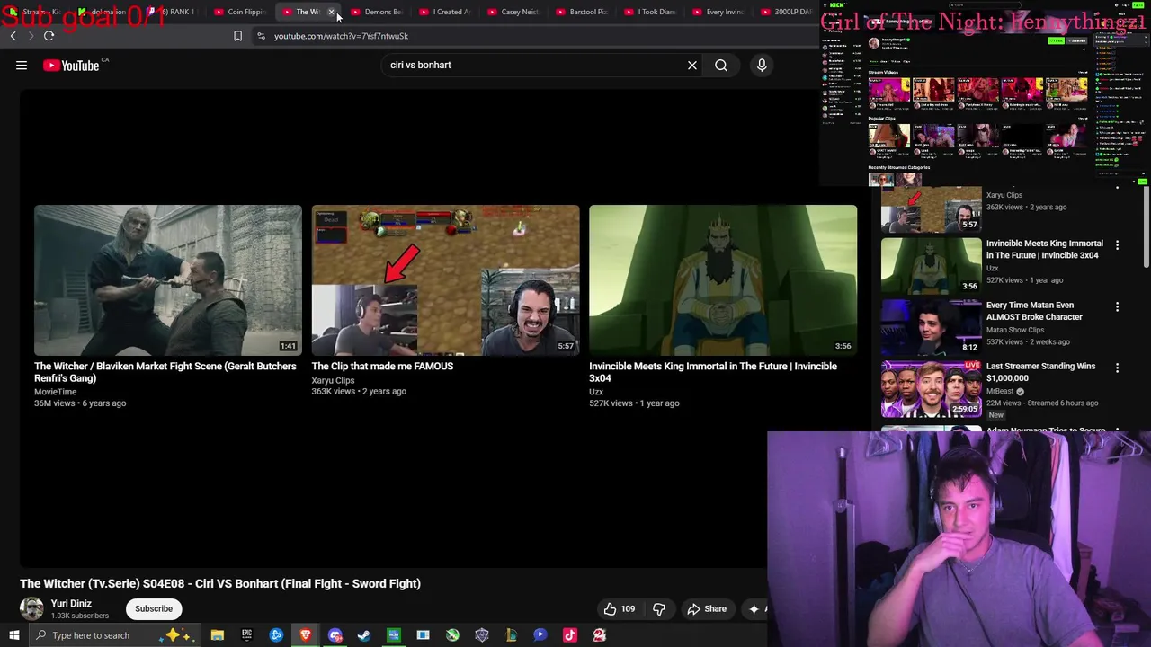Dislike the video with thumbs down

click(x=659, y=608)
